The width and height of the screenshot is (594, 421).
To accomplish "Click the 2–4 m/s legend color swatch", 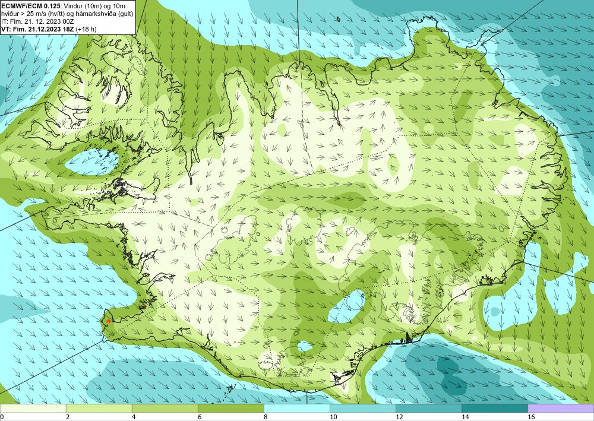I will point(99,408).
